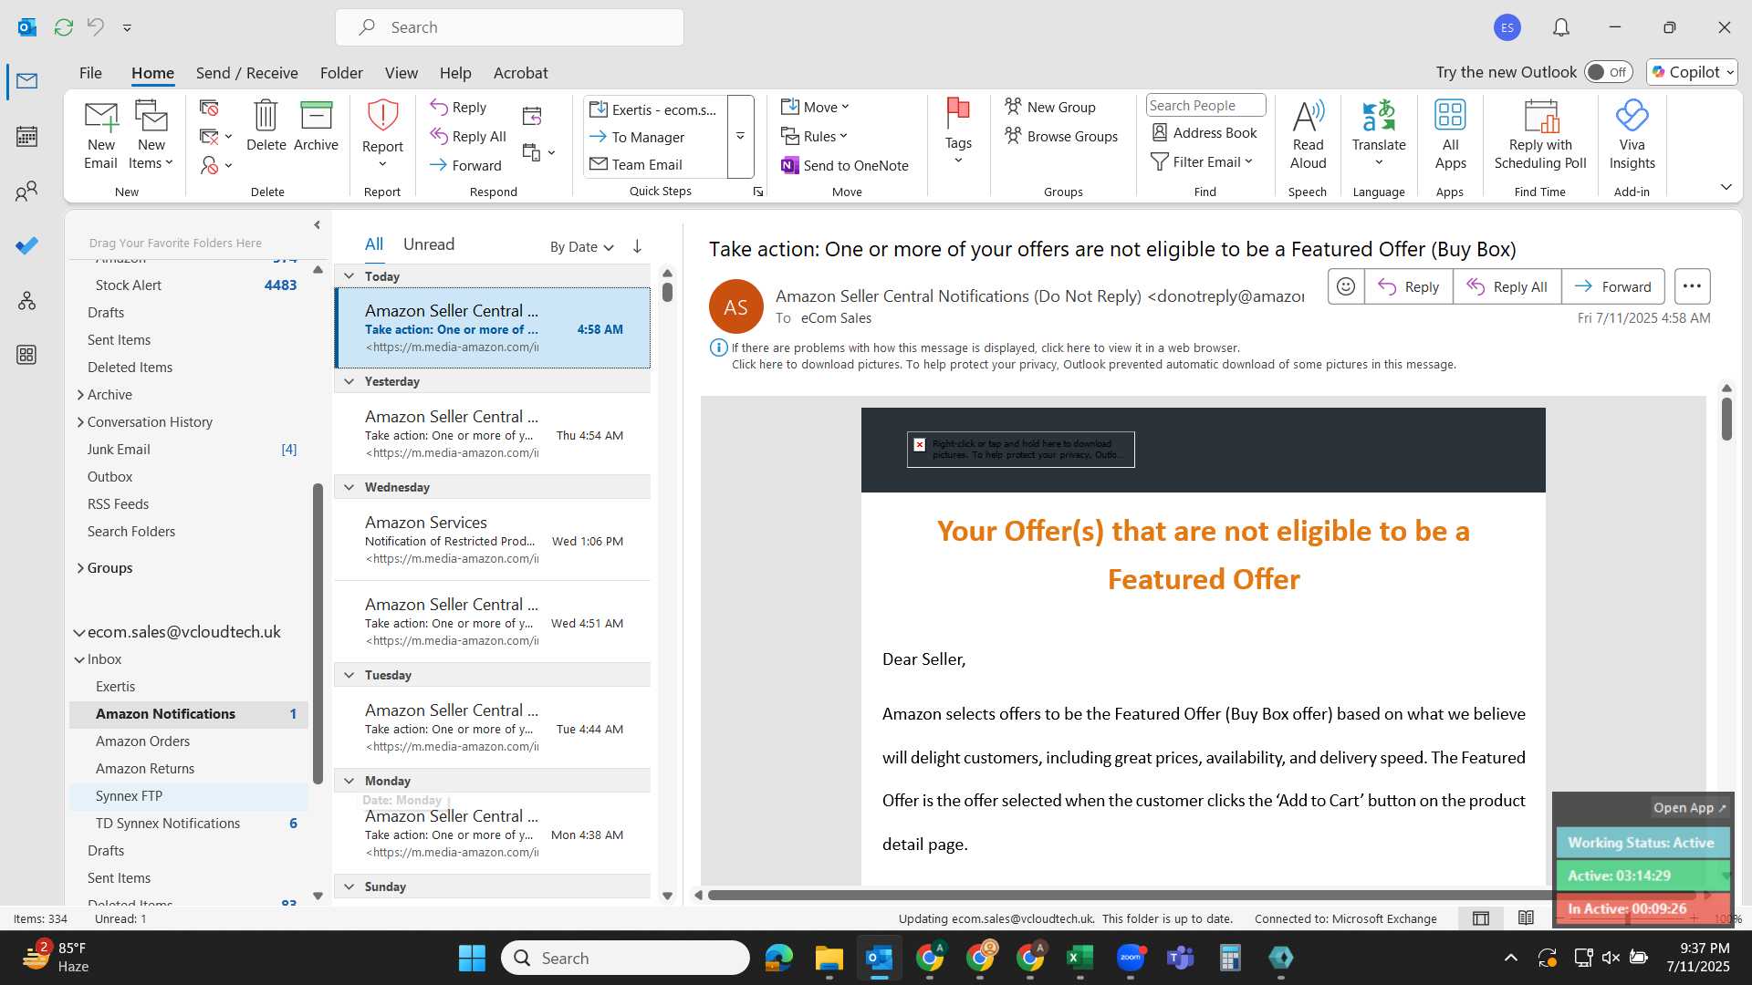The width and height of the screenshot is (1752, 985).
Task: Switch to the Send / Receive tab
Action: [x=246, y=73]
